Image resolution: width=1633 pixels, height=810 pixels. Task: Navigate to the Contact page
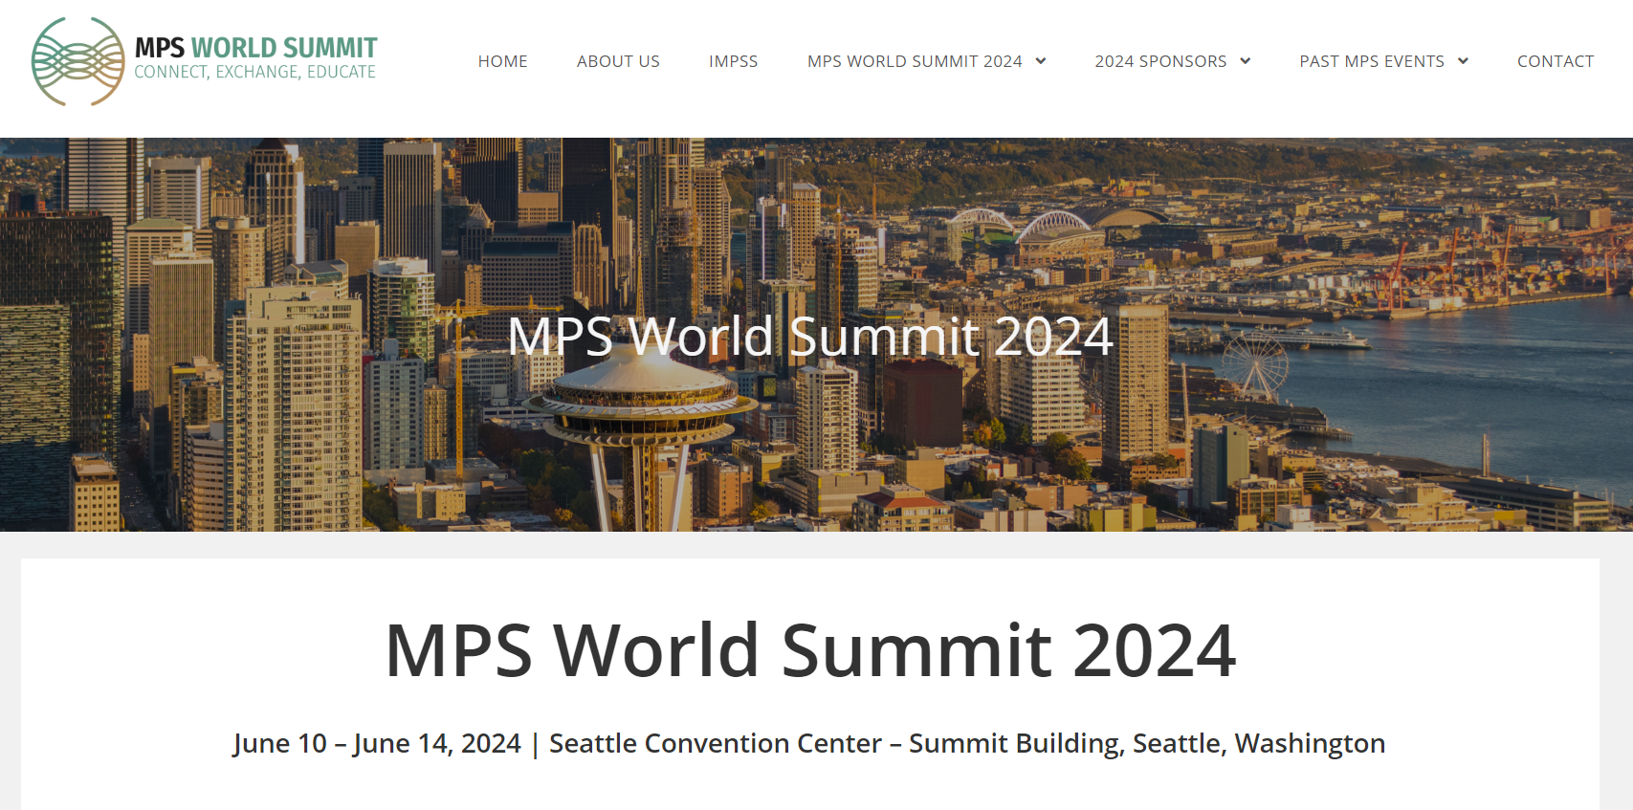tap(1556, 61)
